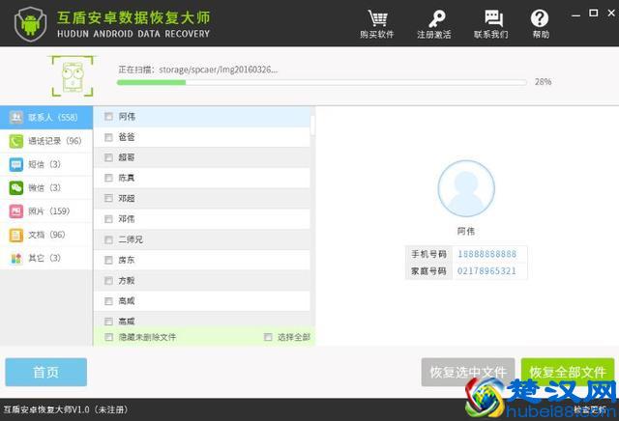Switch to 文档 (96) category
The height and width of the screenshot is (421, 619).
pyautogui.click(x=46, y=235)
